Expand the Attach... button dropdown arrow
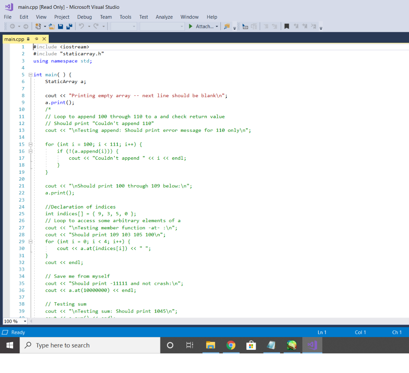 [217, 26]
